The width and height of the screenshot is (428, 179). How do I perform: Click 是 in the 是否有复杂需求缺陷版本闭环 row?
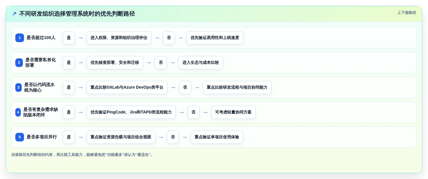(69, 112)
